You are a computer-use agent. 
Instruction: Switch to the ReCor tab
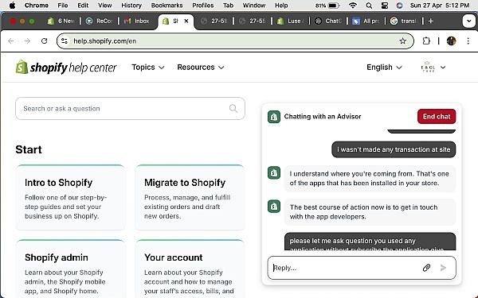click(x=100, y=21)
